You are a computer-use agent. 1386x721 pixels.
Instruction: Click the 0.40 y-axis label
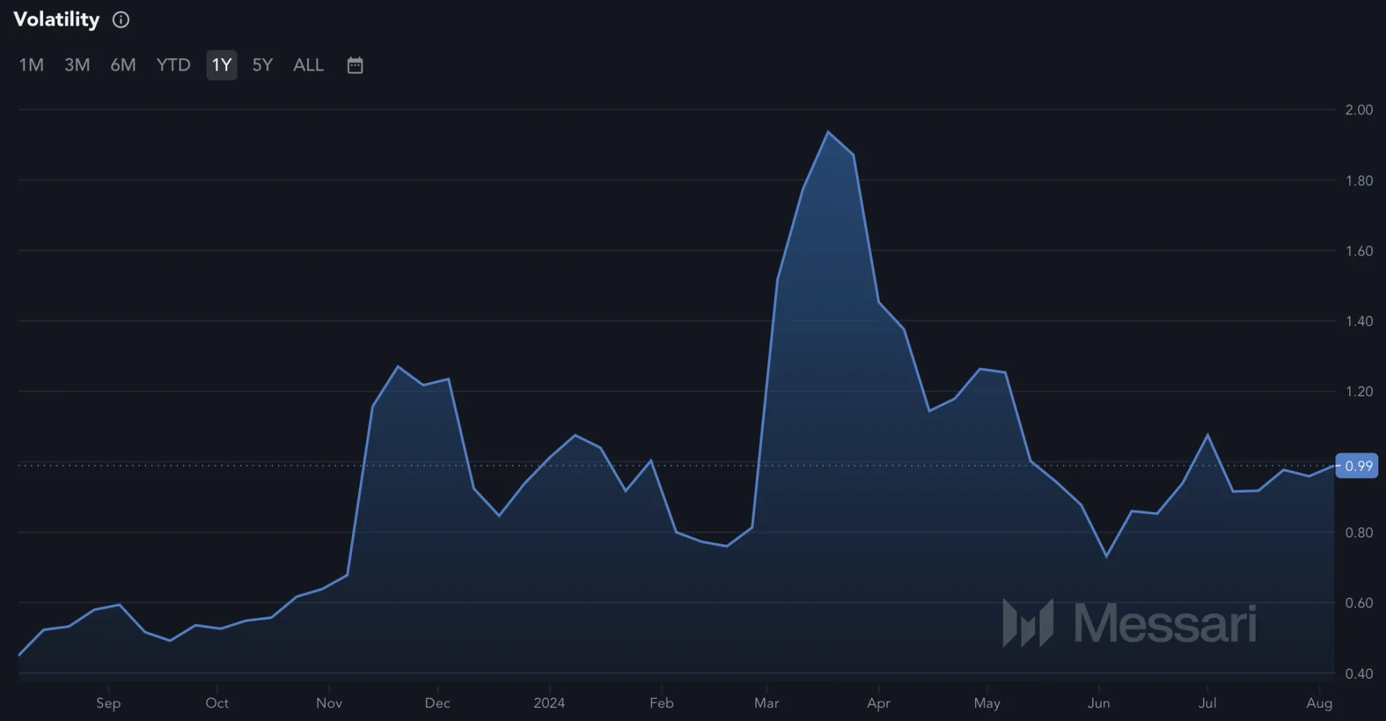pyautogui.click(x=1359, y=673)
